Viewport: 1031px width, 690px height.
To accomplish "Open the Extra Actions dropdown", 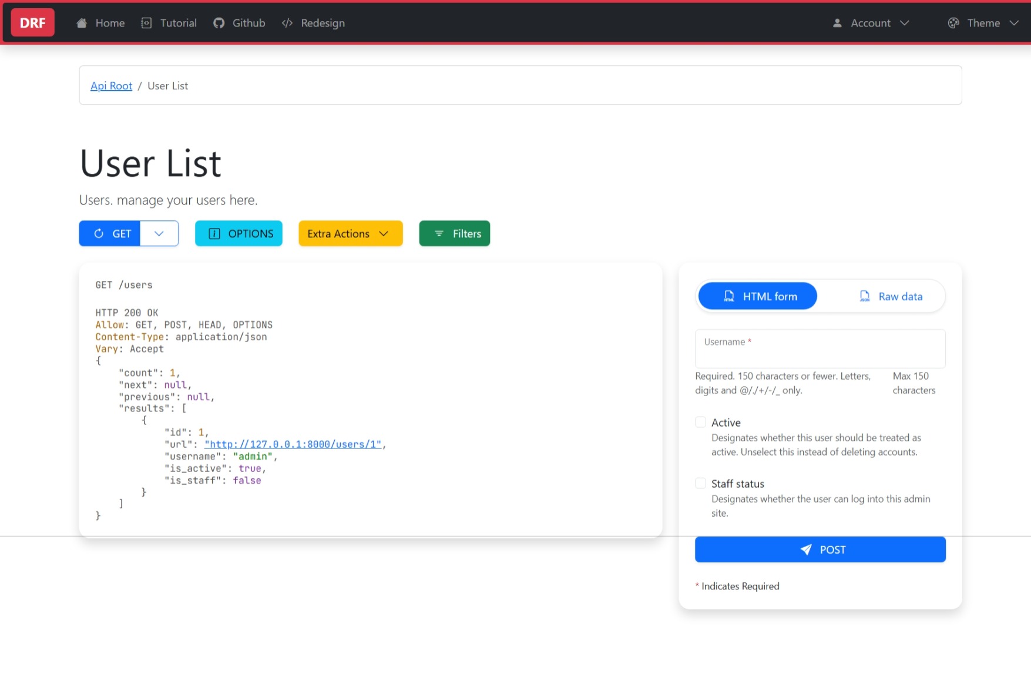I will click(350, 233).
